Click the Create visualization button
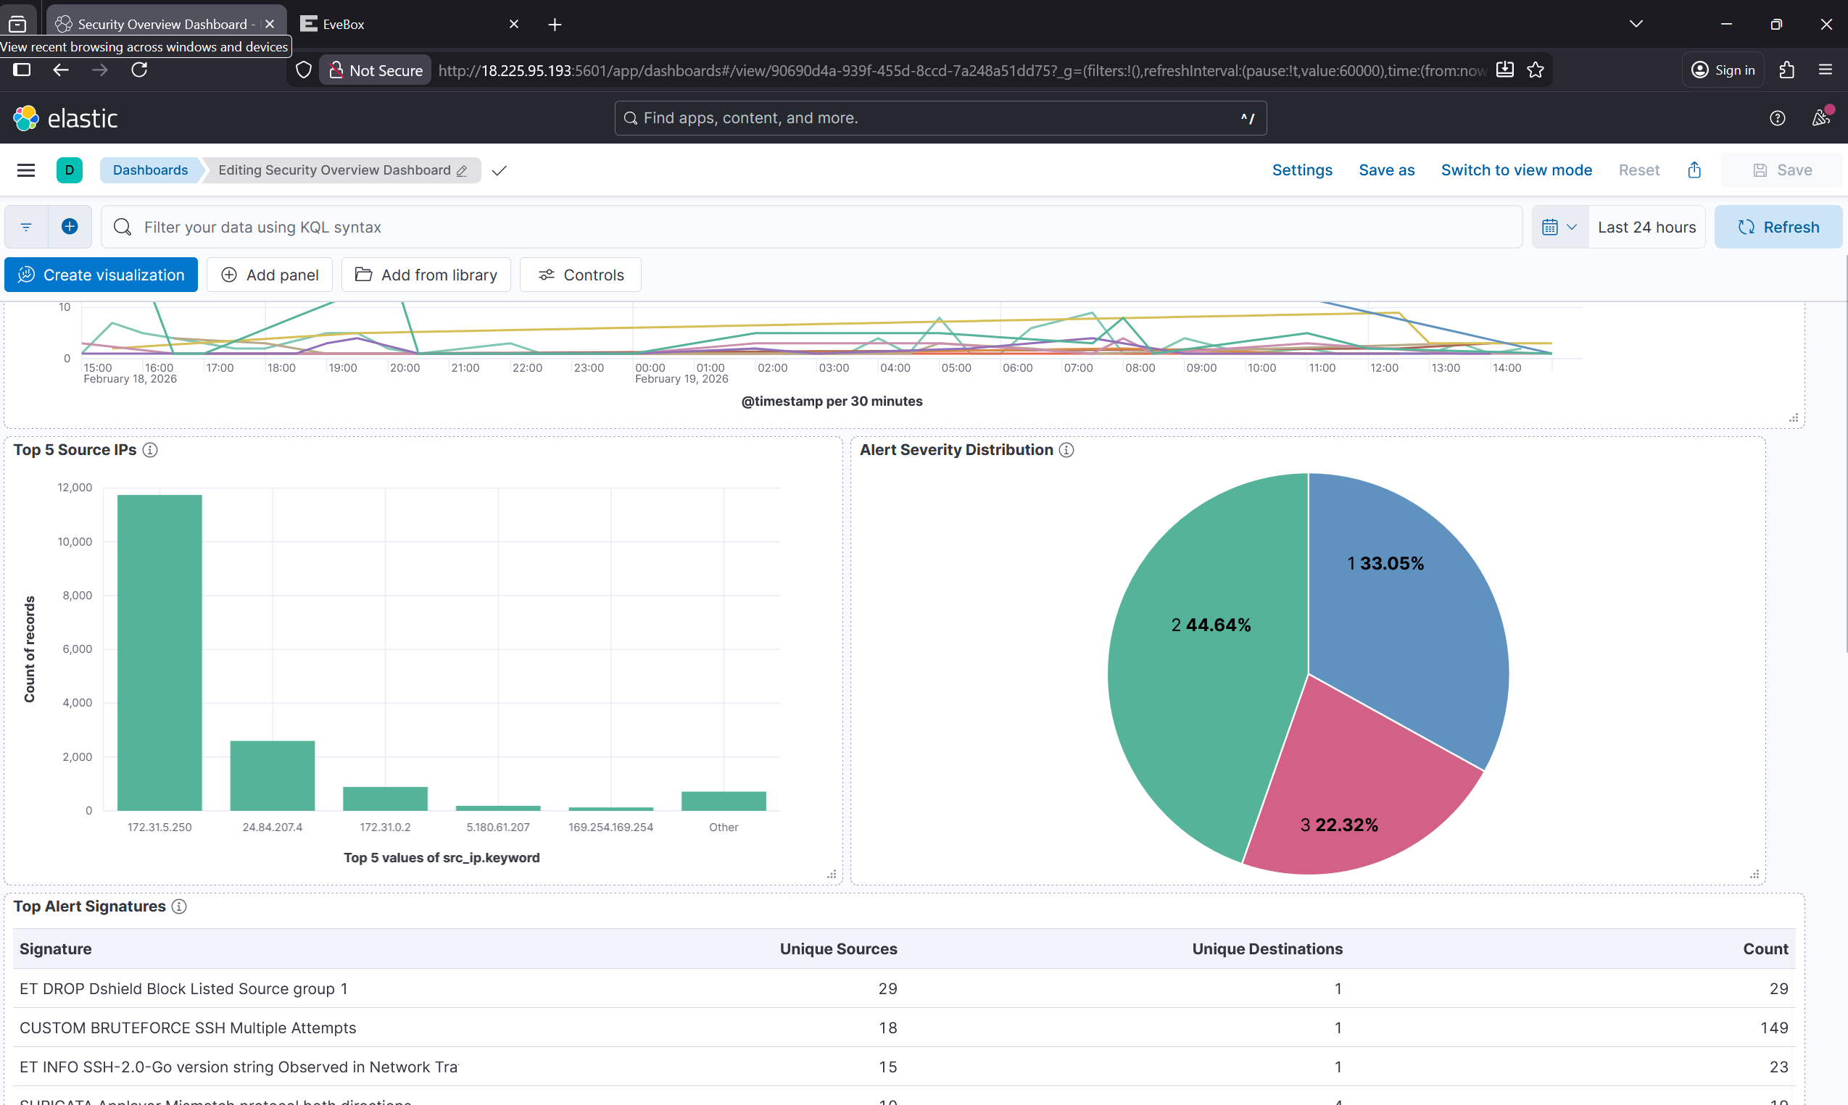The image size is (1848, 1105). (101, 274)
